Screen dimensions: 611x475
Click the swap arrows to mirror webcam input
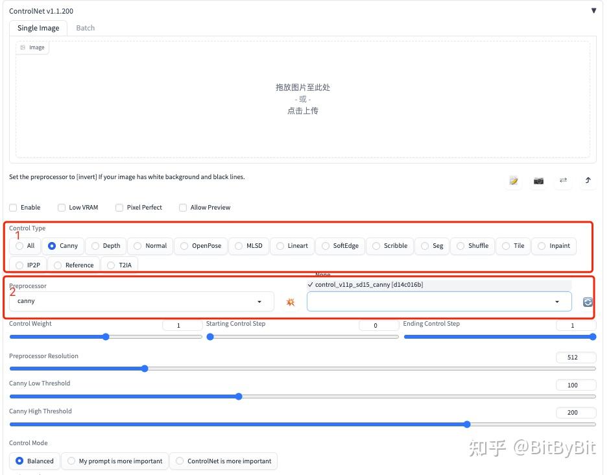(563, 180)
